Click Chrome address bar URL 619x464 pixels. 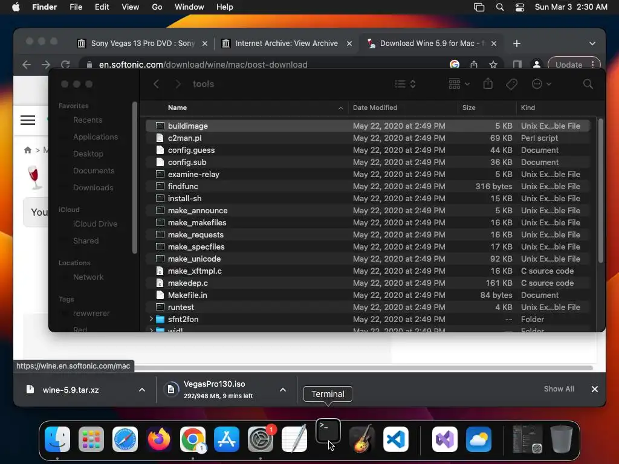(x=203, y=65)
